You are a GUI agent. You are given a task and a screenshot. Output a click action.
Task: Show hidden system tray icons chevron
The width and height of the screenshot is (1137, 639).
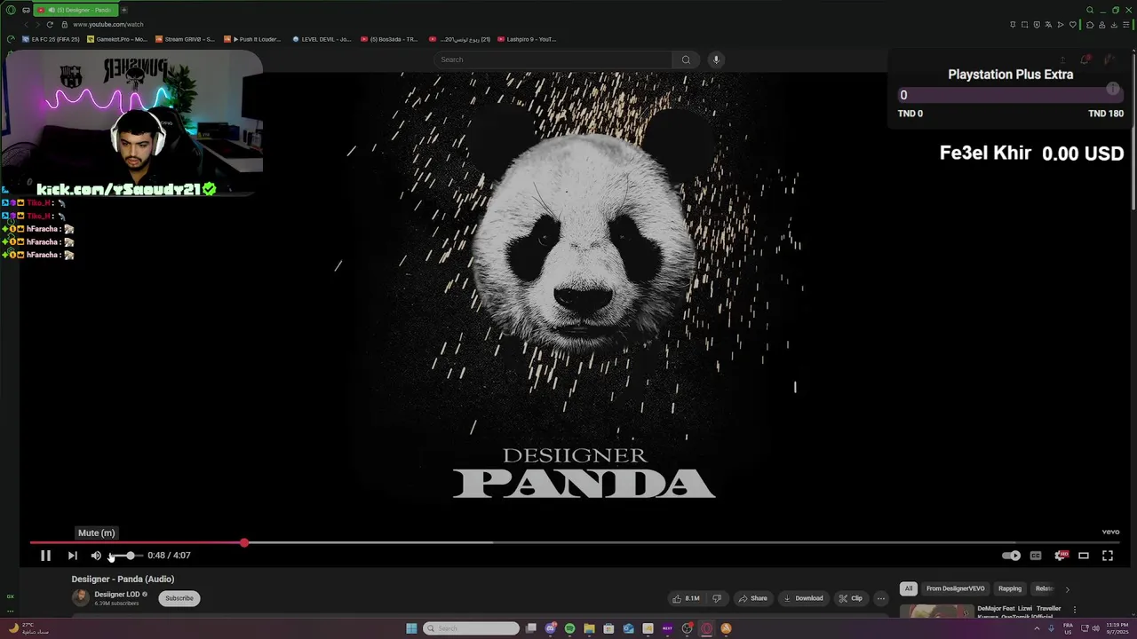click(1036, 628)
